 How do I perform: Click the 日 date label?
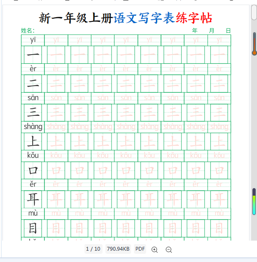pos(228,31)
